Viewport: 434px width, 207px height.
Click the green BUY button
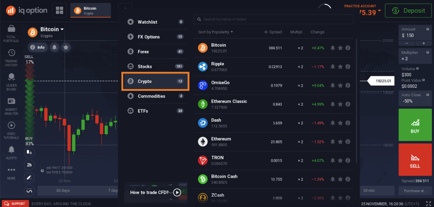coord(415,125)
